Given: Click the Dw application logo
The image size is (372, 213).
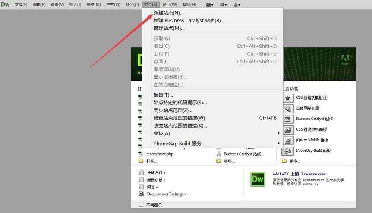Looking at the screenshot, I should click(x=5, y=4).
